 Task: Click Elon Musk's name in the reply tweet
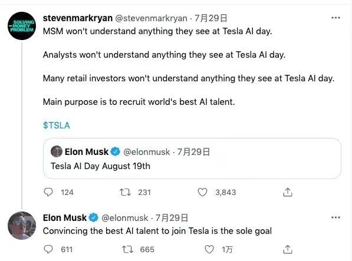(x=65, y=218)
